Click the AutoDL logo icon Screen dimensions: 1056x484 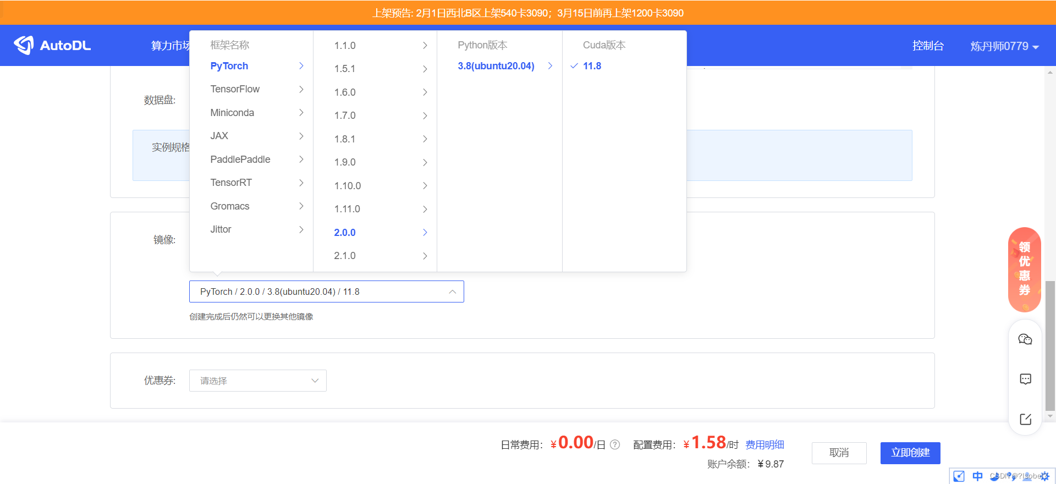click(x=24, y=45)
